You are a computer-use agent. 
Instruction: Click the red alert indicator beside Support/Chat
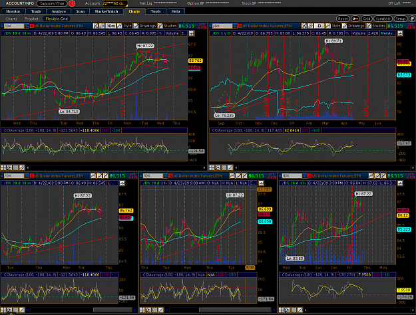pos(72,3)
